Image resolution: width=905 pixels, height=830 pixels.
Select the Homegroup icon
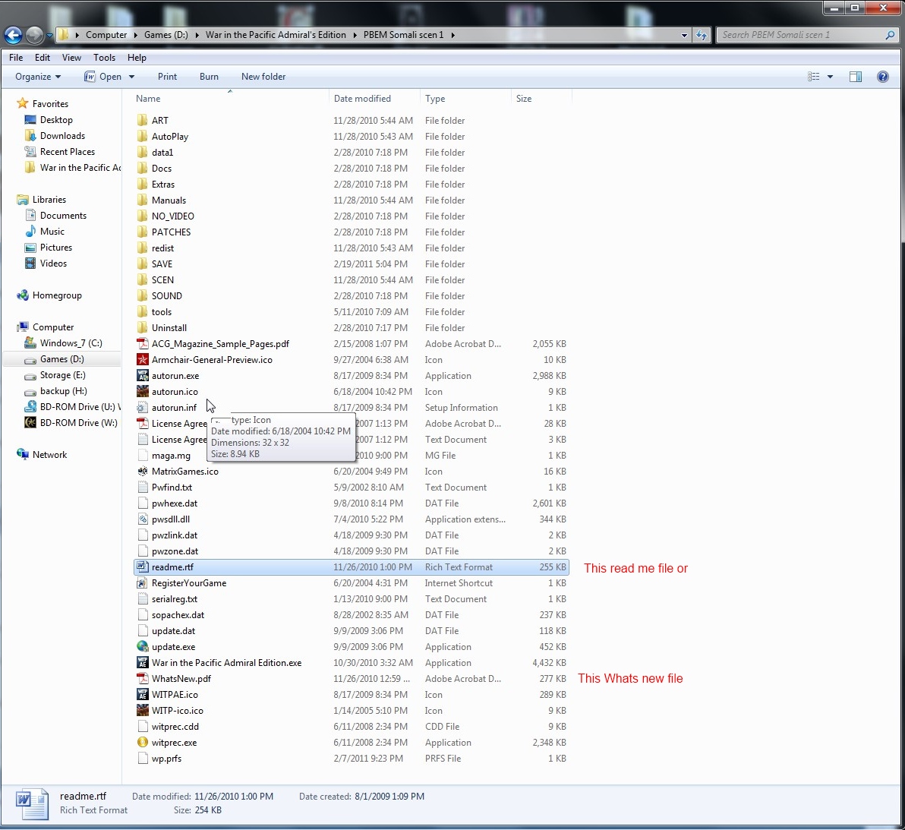pos(23,295)
